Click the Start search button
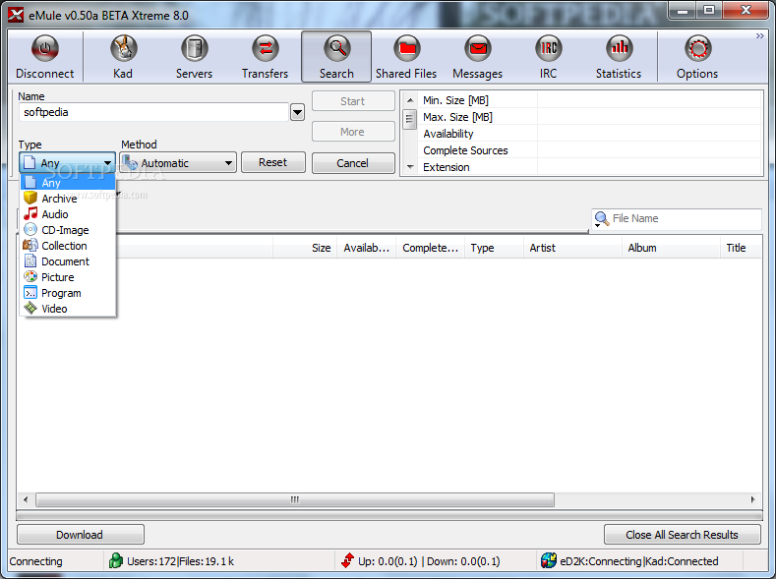This screenshot has width=776, height=579. click(353, 101)
